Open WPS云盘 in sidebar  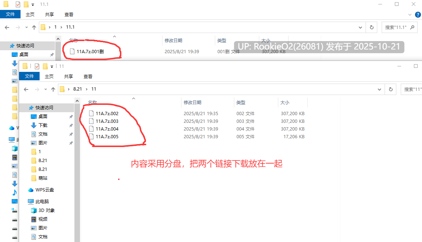click(44, 190)
